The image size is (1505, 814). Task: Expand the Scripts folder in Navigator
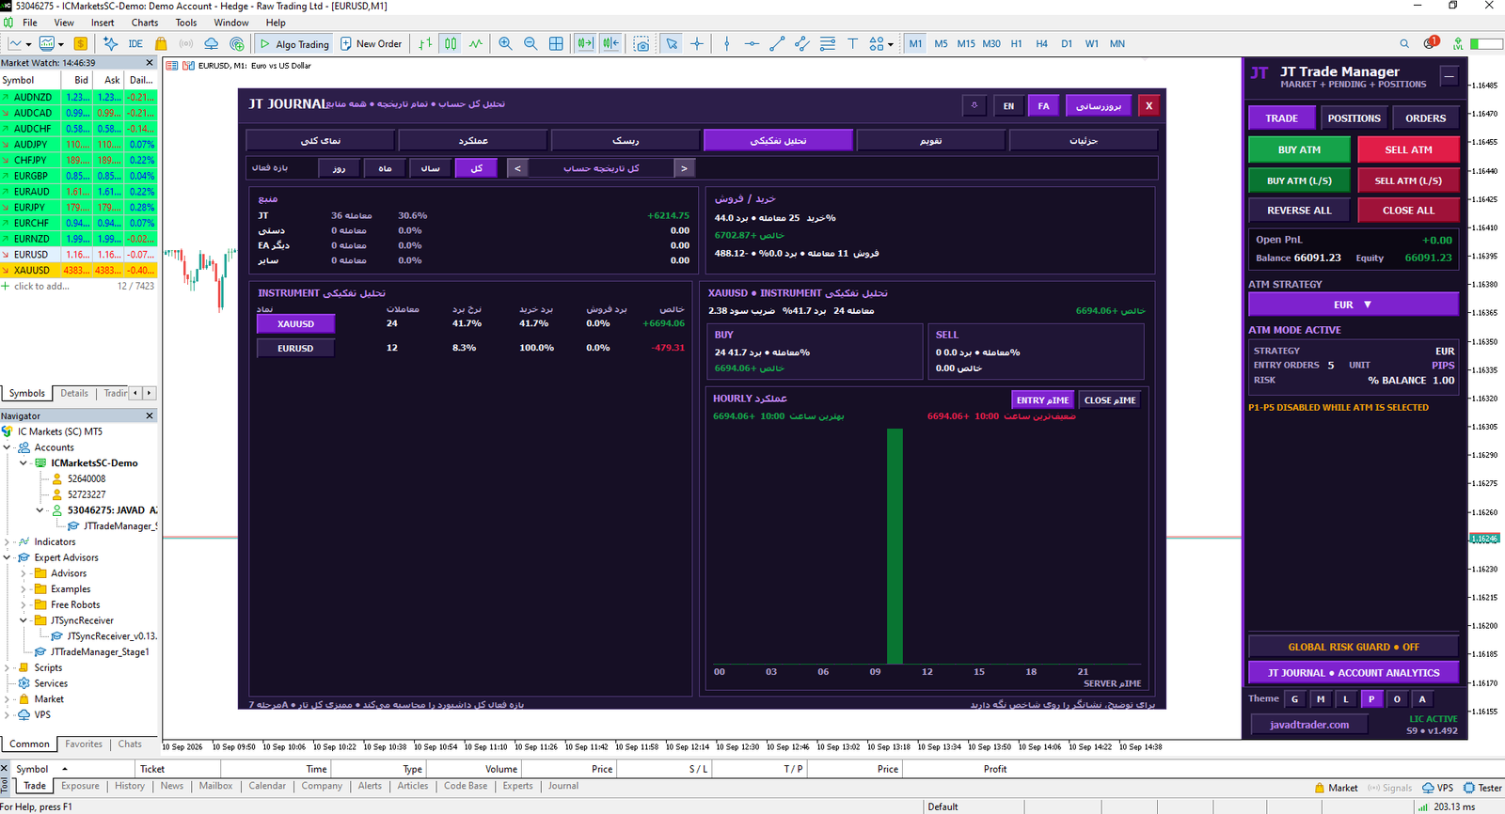click(8, 667)
